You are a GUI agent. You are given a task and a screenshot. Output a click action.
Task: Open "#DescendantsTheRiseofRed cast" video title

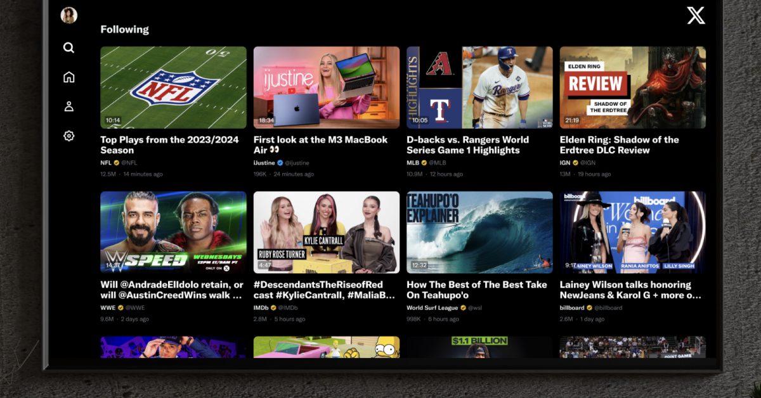324,290
